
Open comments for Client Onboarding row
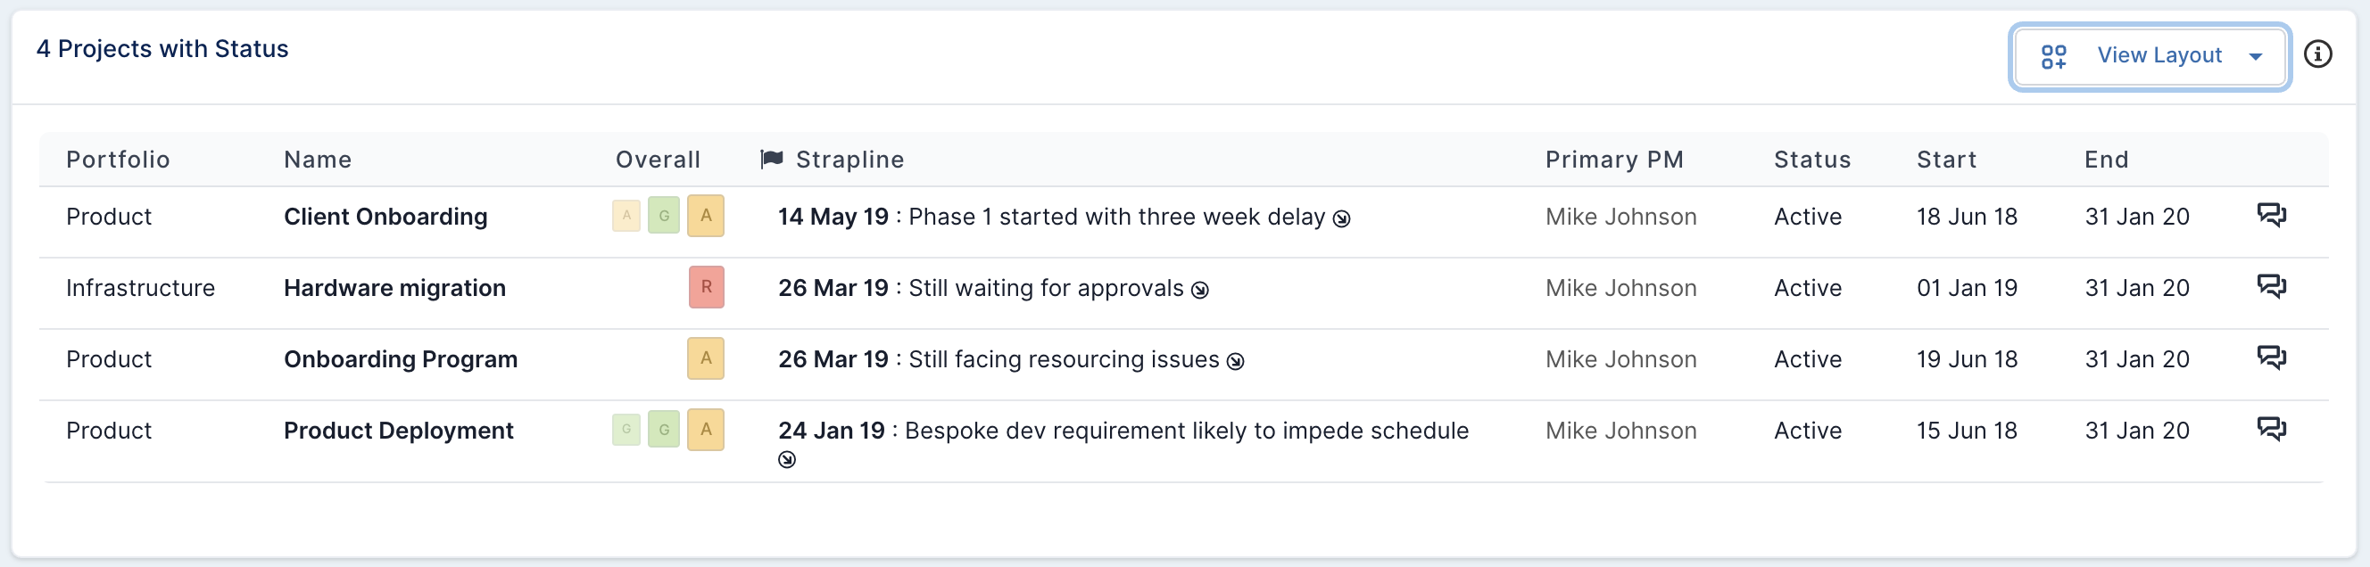(2271, 215)
